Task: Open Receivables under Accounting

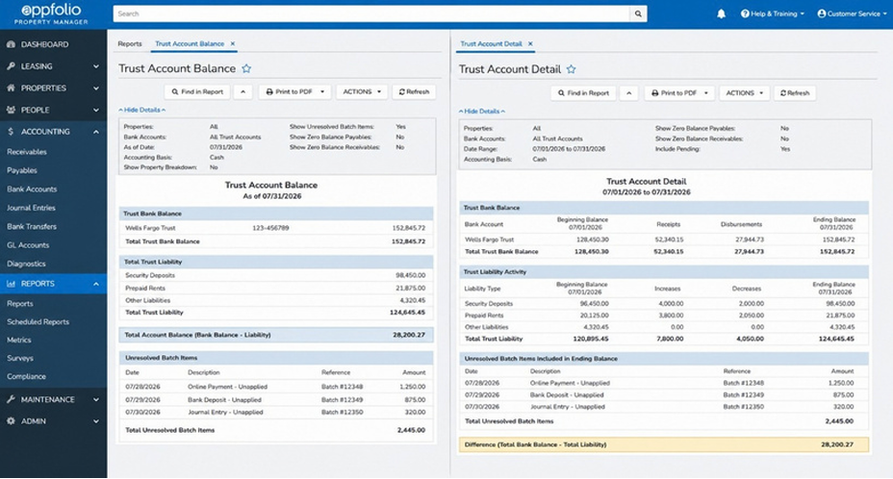Action: [x=27, y=152]
